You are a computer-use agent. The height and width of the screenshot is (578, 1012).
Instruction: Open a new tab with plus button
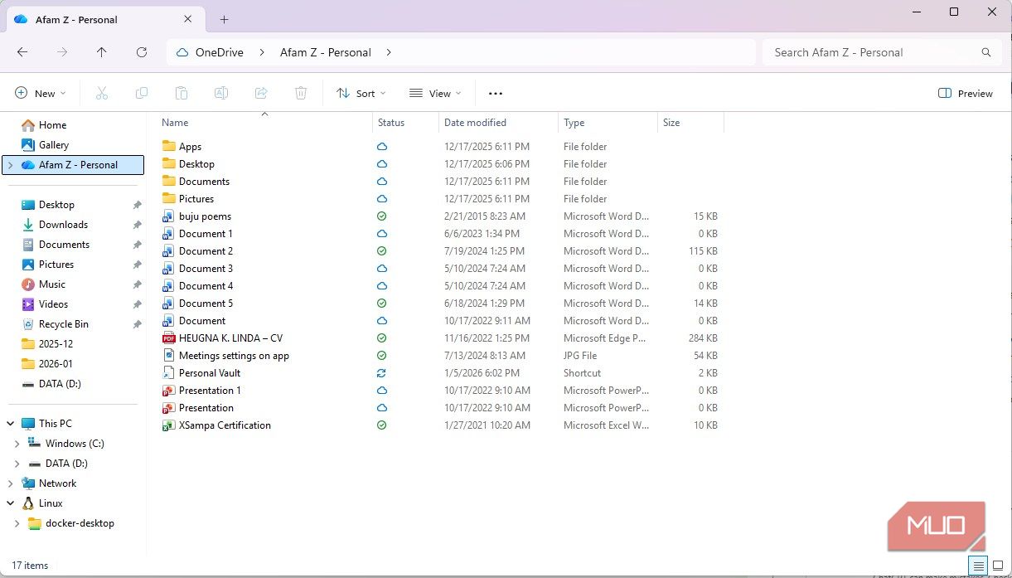pyautogui.click(x=224, y=19)
